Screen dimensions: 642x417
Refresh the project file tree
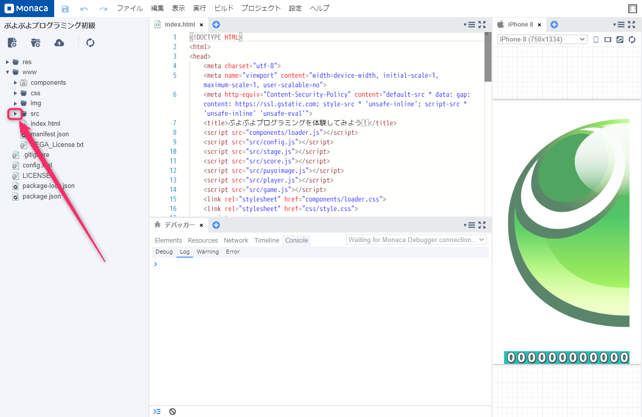[x=90, y=43]
